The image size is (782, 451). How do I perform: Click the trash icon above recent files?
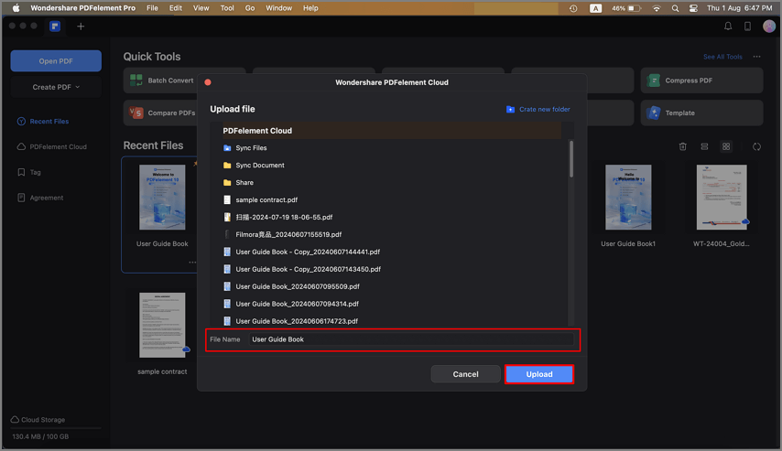pyautogui.click(x=683, y=146)
